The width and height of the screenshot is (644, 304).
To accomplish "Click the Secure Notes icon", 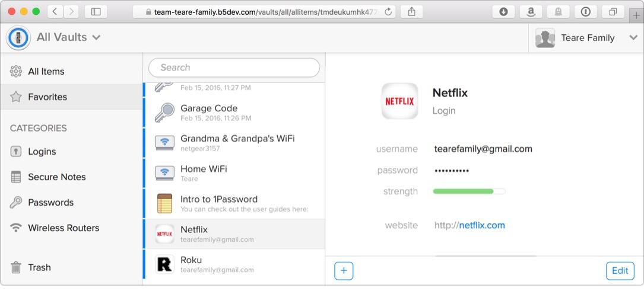I will tap(15, 177).
